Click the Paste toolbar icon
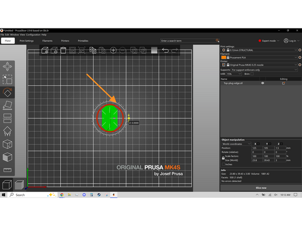The image size is (302, 226). click(x=102, y=50)
